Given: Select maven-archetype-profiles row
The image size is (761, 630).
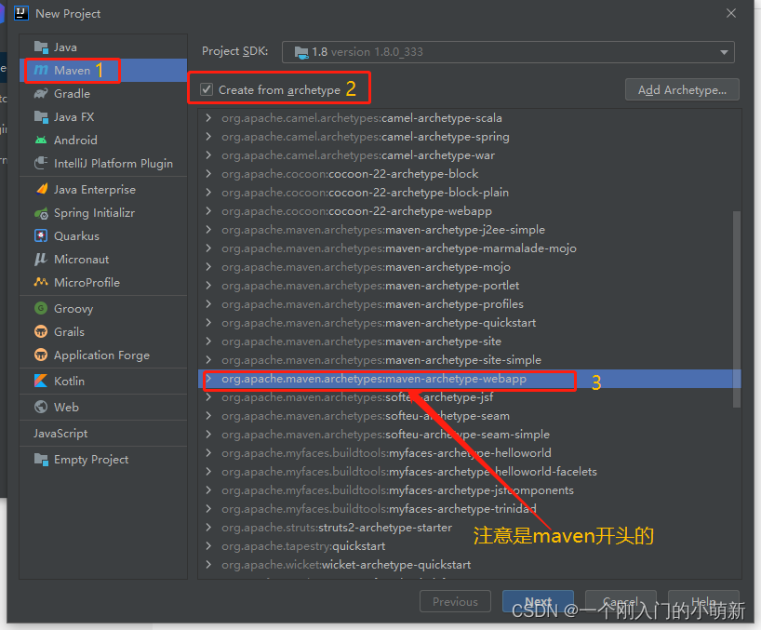Looking at the screenshot, I should point(469,304).
